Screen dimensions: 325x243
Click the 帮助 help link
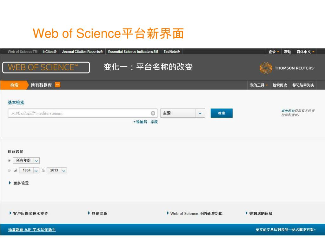pos(288,52)
